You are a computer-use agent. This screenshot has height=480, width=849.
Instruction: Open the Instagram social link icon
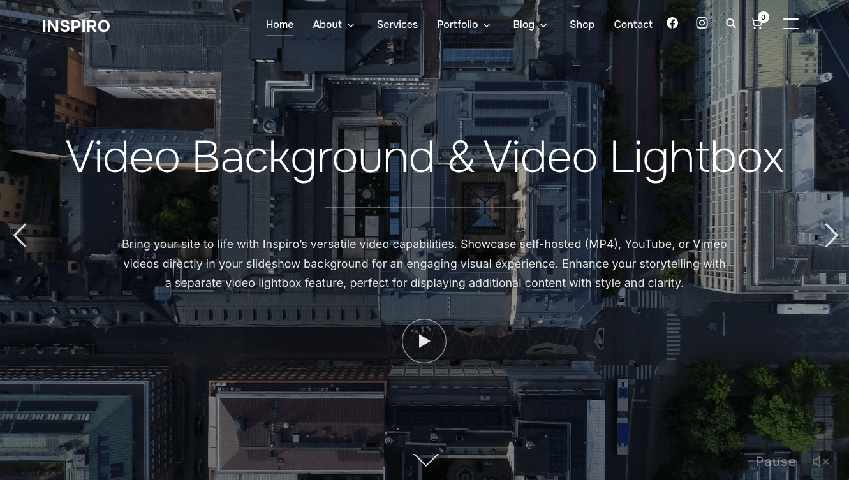point(702,24)
